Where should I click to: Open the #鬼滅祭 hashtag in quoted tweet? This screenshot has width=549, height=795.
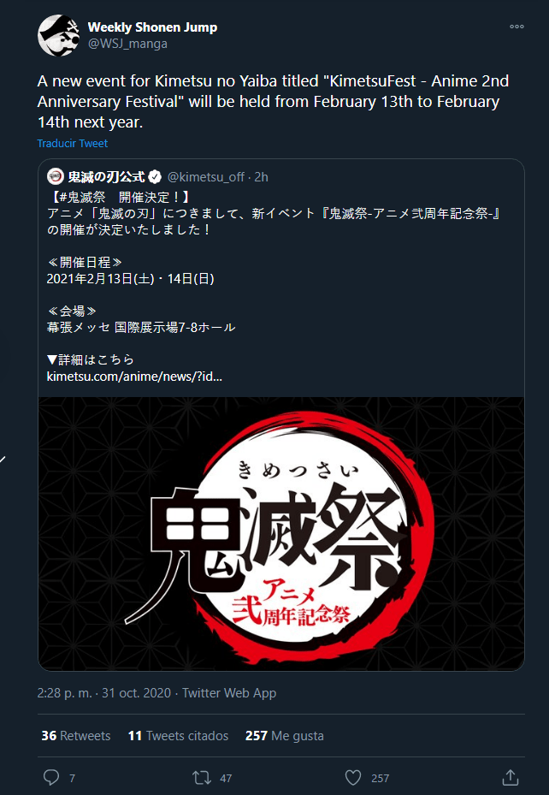(79, 197)
